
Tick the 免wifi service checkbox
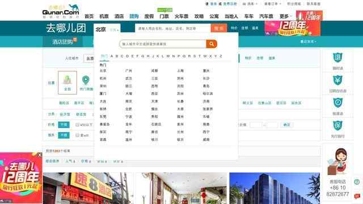tap(77, 135)
